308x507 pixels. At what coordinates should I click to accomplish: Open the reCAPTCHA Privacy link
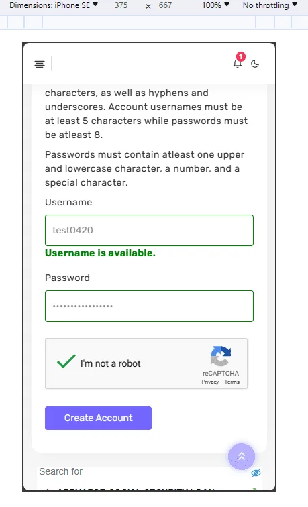pyautogui.click(x=210, y=382)
